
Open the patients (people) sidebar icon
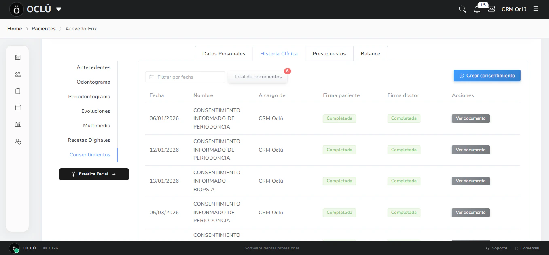tap(17, 74)
